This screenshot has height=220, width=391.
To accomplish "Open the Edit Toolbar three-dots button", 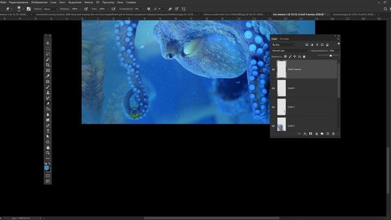I will (x=48, y=158).
